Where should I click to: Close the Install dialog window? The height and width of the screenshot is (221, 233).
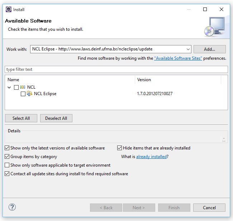222,9
